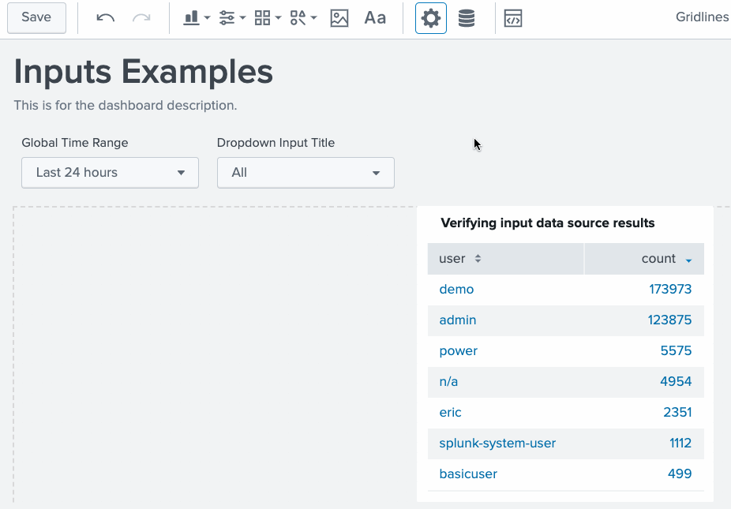Redo the last undone change

coord(141,18)
